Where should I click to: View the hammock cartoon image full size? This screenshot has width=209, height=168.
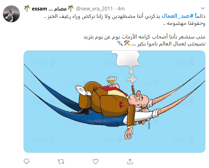point(114,102)
